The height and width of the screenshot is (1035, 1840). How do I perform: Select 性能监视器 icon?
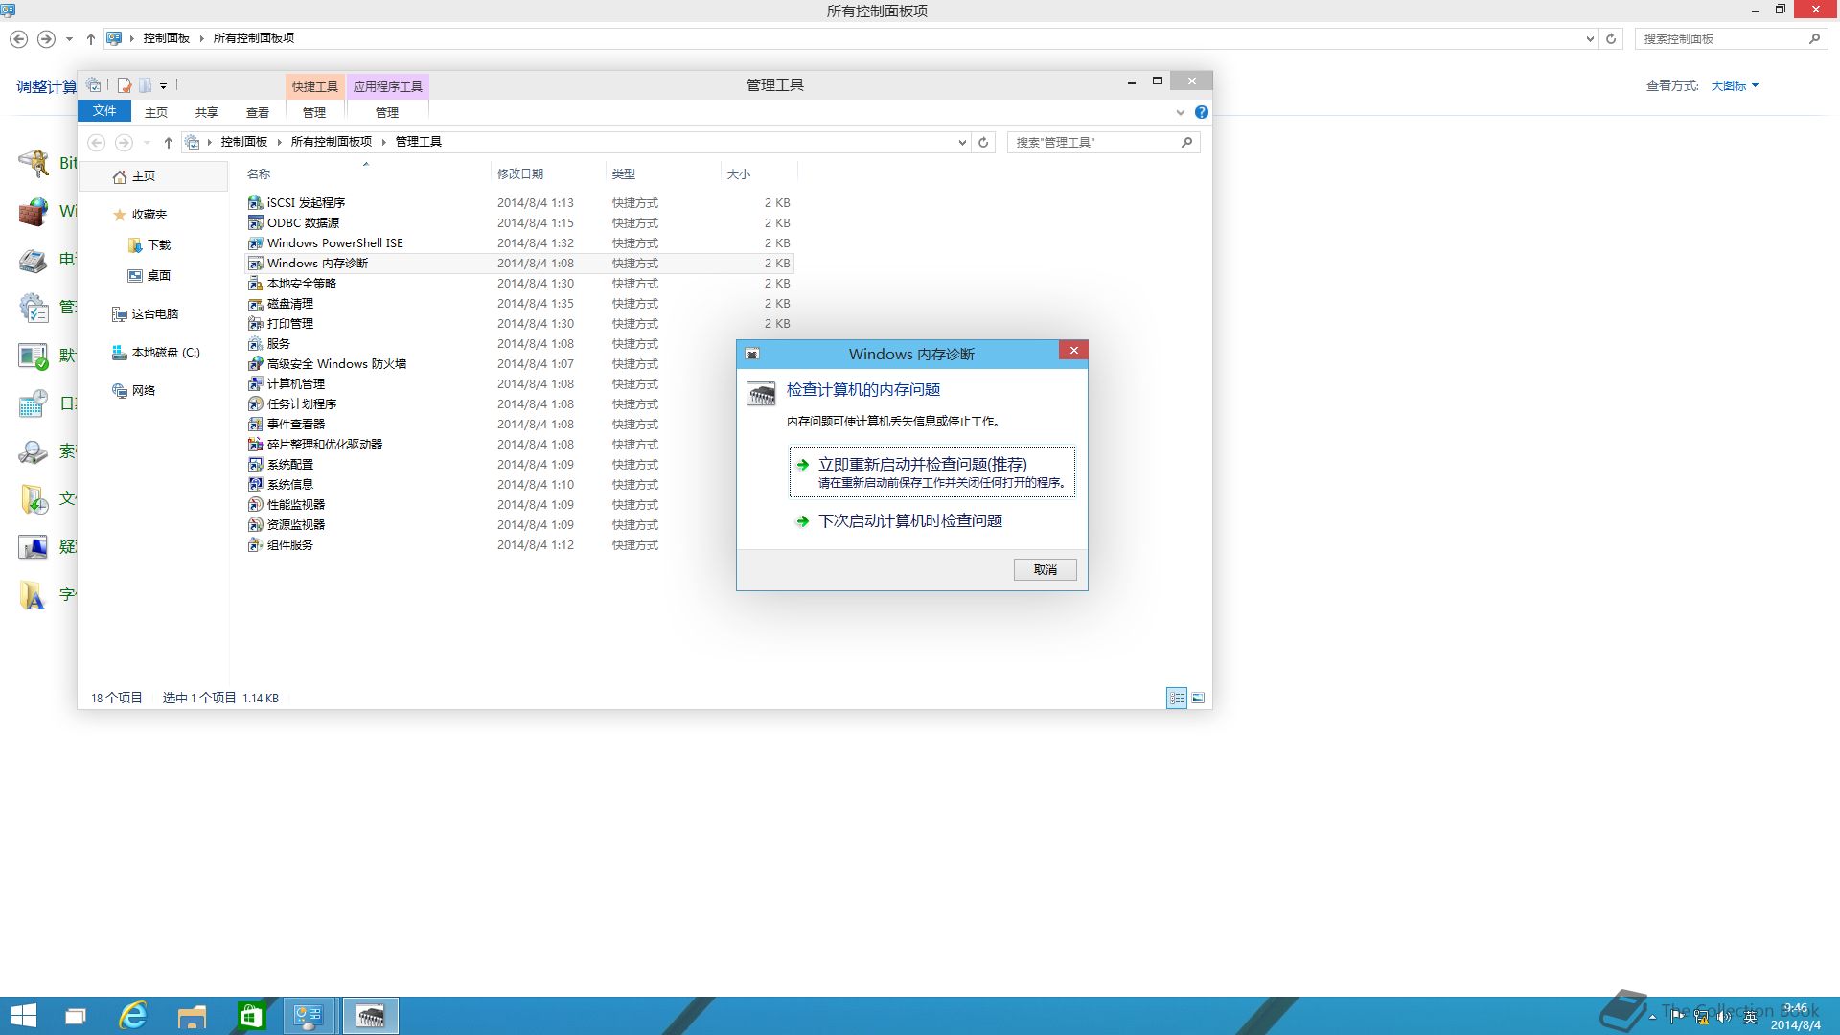click(255, 504)
